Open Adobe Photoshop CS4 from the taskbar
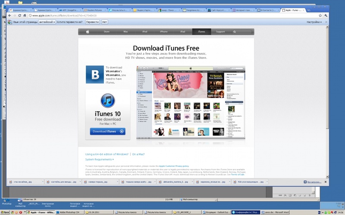 click(69, 212)
